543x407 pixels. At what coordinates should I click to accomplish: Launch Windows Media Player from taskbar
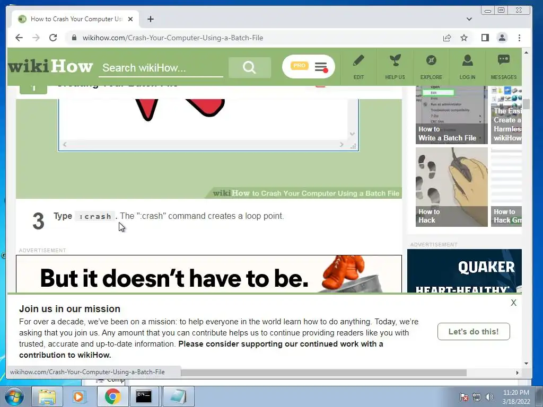(80, 396)
